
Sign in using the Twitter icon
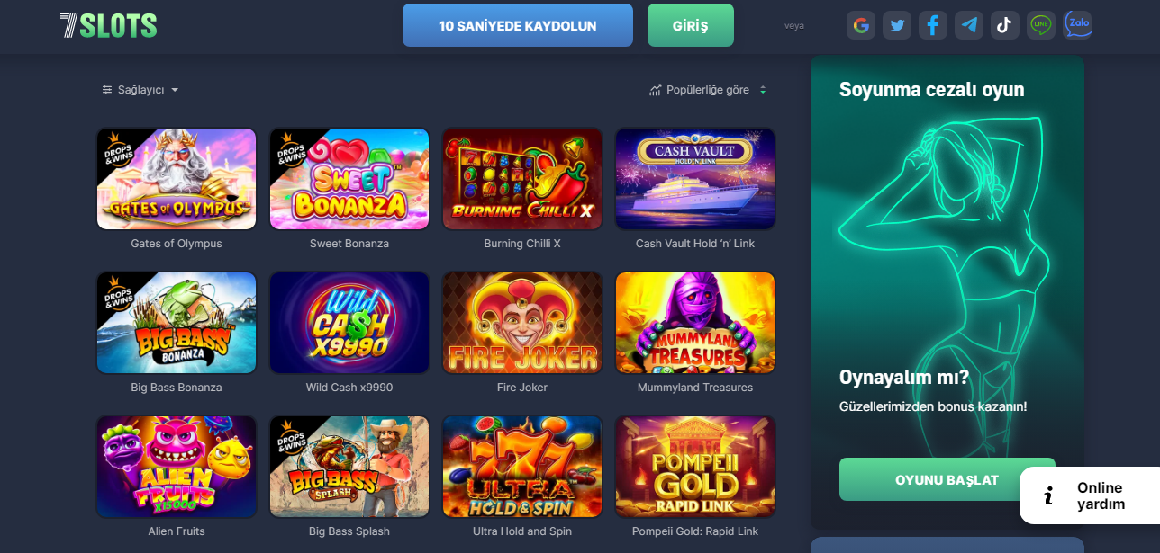coord(897,25)
